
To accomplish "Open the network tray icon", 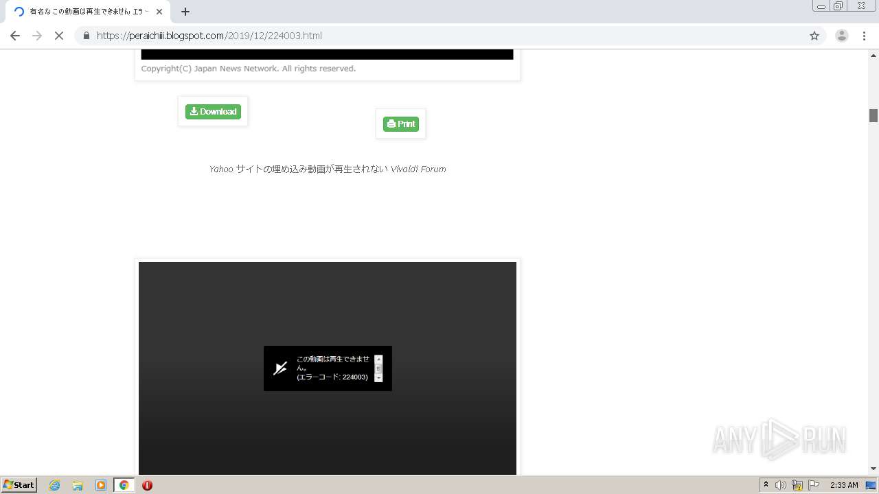I will 797,485.
